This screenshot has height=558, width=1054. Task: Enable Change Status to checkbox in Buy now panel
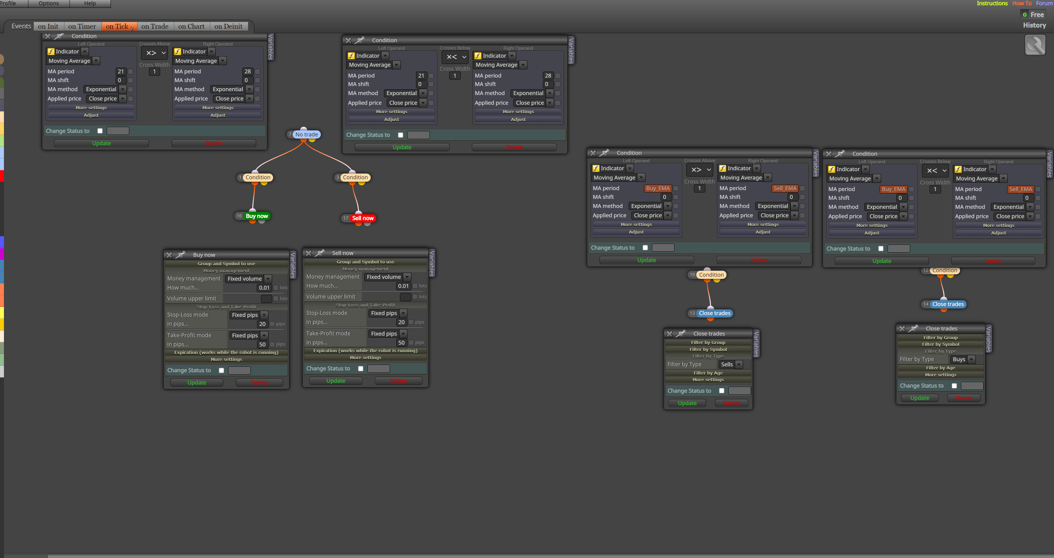[x=221, y=370]
